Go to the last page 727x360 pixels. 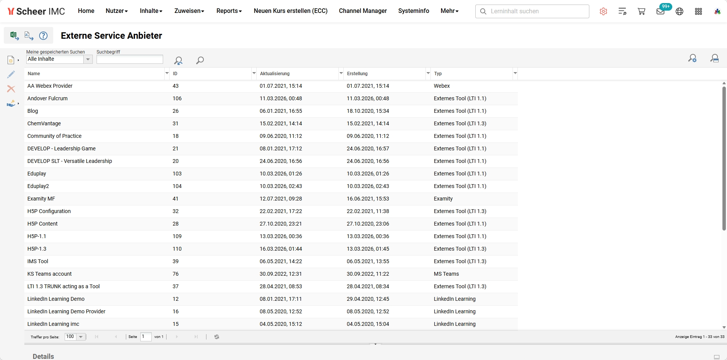click(196, 337)
